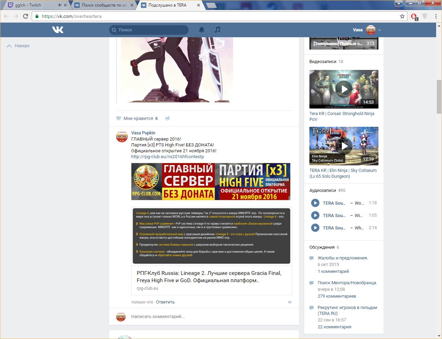Click the Vasa Pupkin comment avatar

pyautogui.click(x=122, y=136)
